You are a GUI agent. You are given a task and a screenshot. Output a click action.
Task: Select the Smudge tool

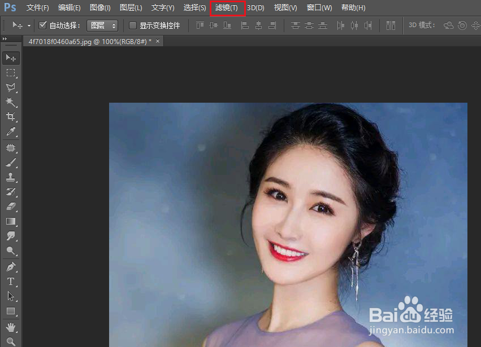click(x=11, y=236)
